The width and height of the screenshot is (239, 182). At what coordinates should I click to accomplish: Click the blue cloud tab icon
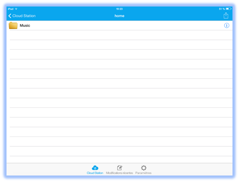(95, 168)
